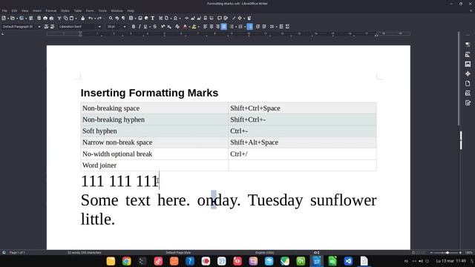Image resolution: width=475 pixels, height=267 pixels.
Task: Click the Save document icon
Action: (22, 18)
